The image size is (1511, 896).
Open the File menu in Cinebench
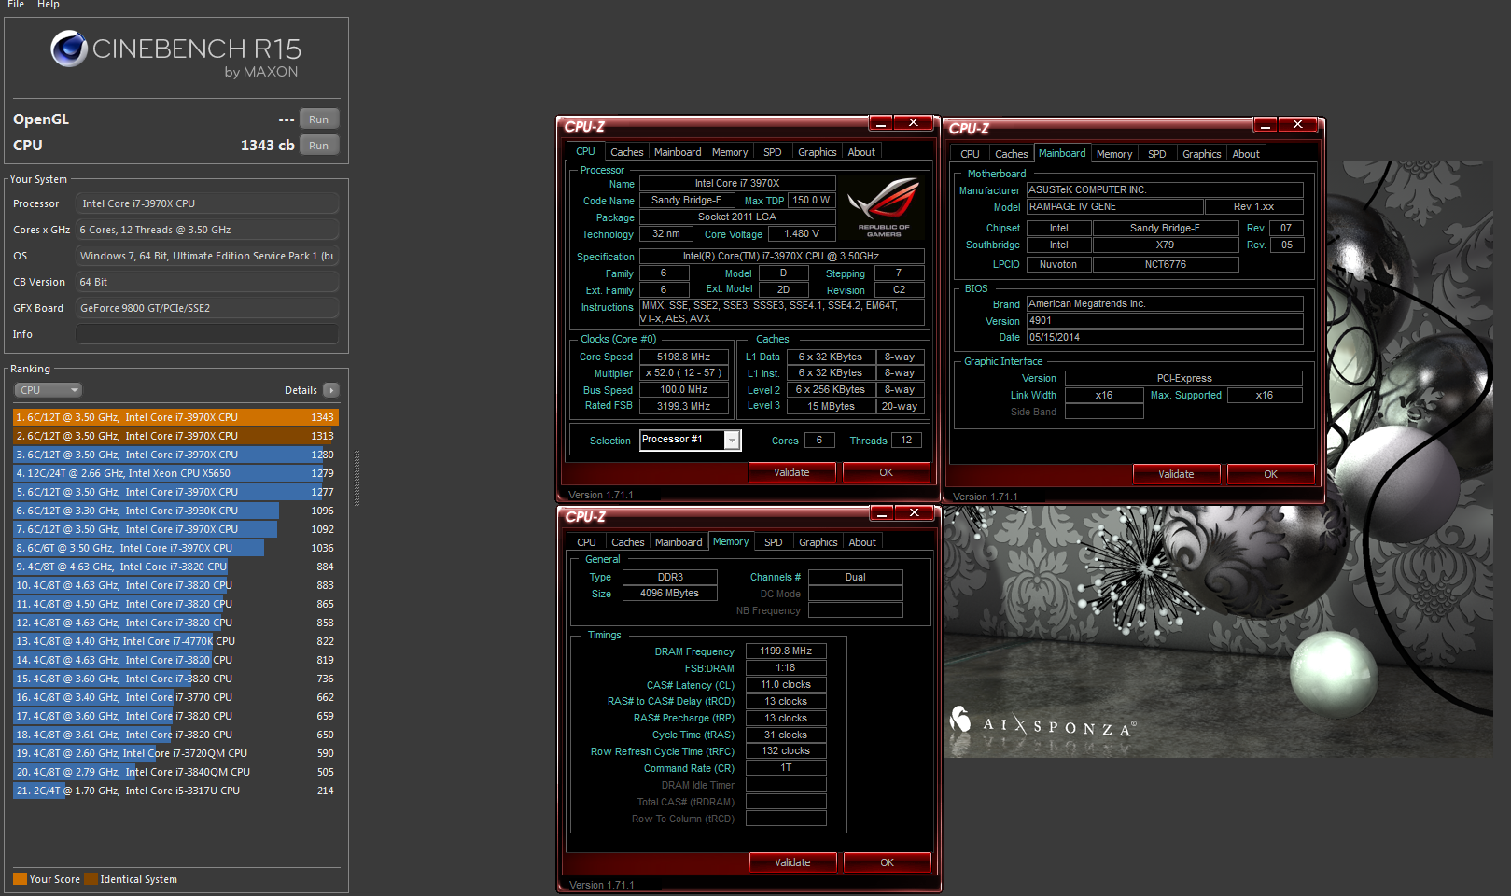click(x=16, y=5)
